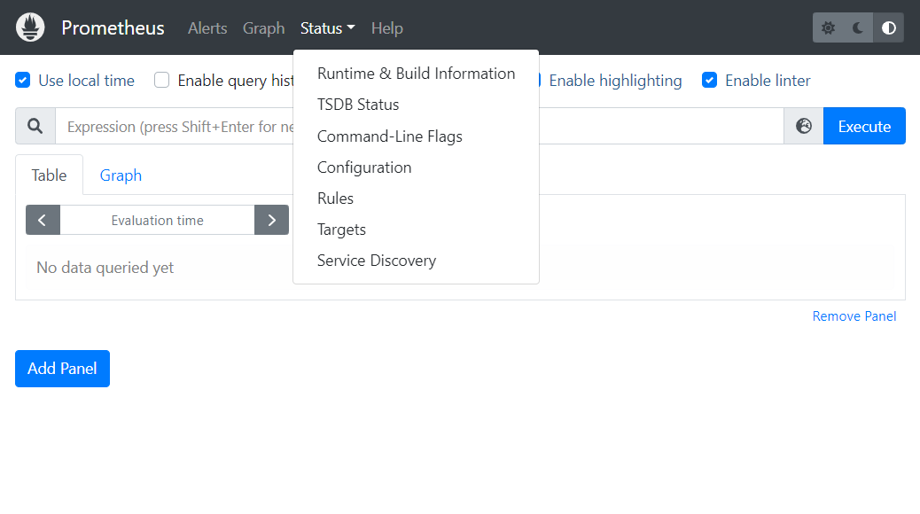Open Graph in the navbar
This screenshot has width=920, height=514.
(x=263, y=28)
